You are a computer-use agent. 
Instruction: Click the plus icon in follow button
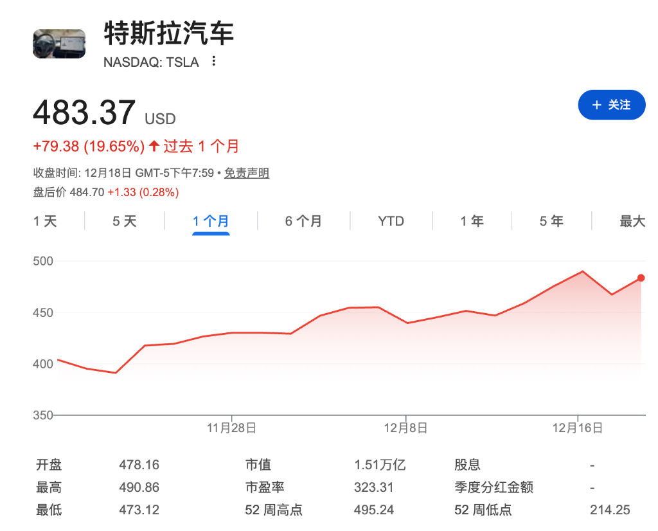(596, 105)
